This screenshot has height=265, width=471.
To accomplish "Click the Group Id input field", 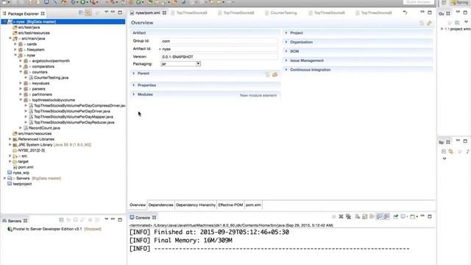I will tap(219, 41).
